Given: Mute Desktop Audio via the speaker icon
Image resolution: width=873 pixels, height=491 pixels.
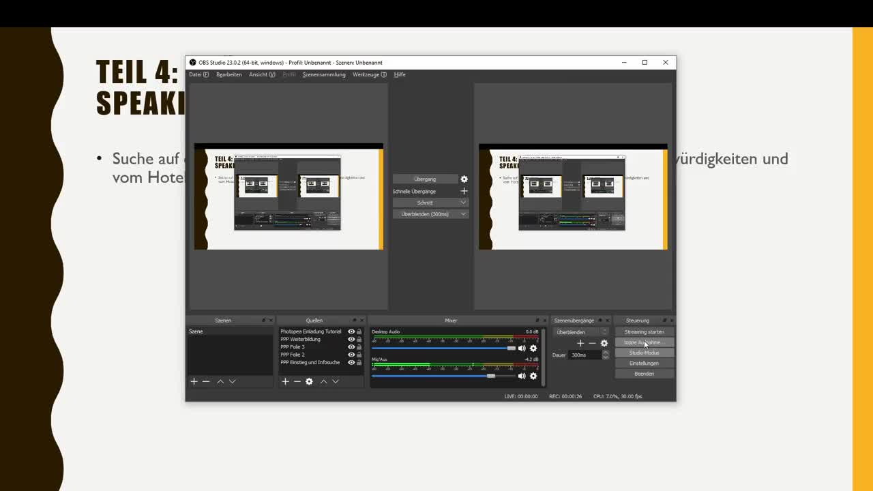Looking at the screenshot, I should point(522,348).
